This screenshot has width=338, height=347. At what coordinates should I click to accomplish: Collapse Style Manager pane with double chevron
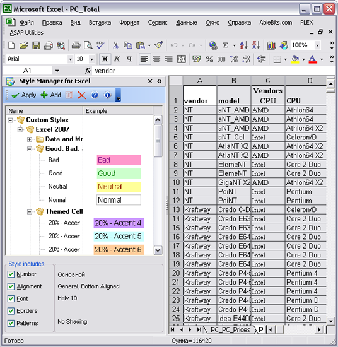pyautogui.click(x=160, y=81)
